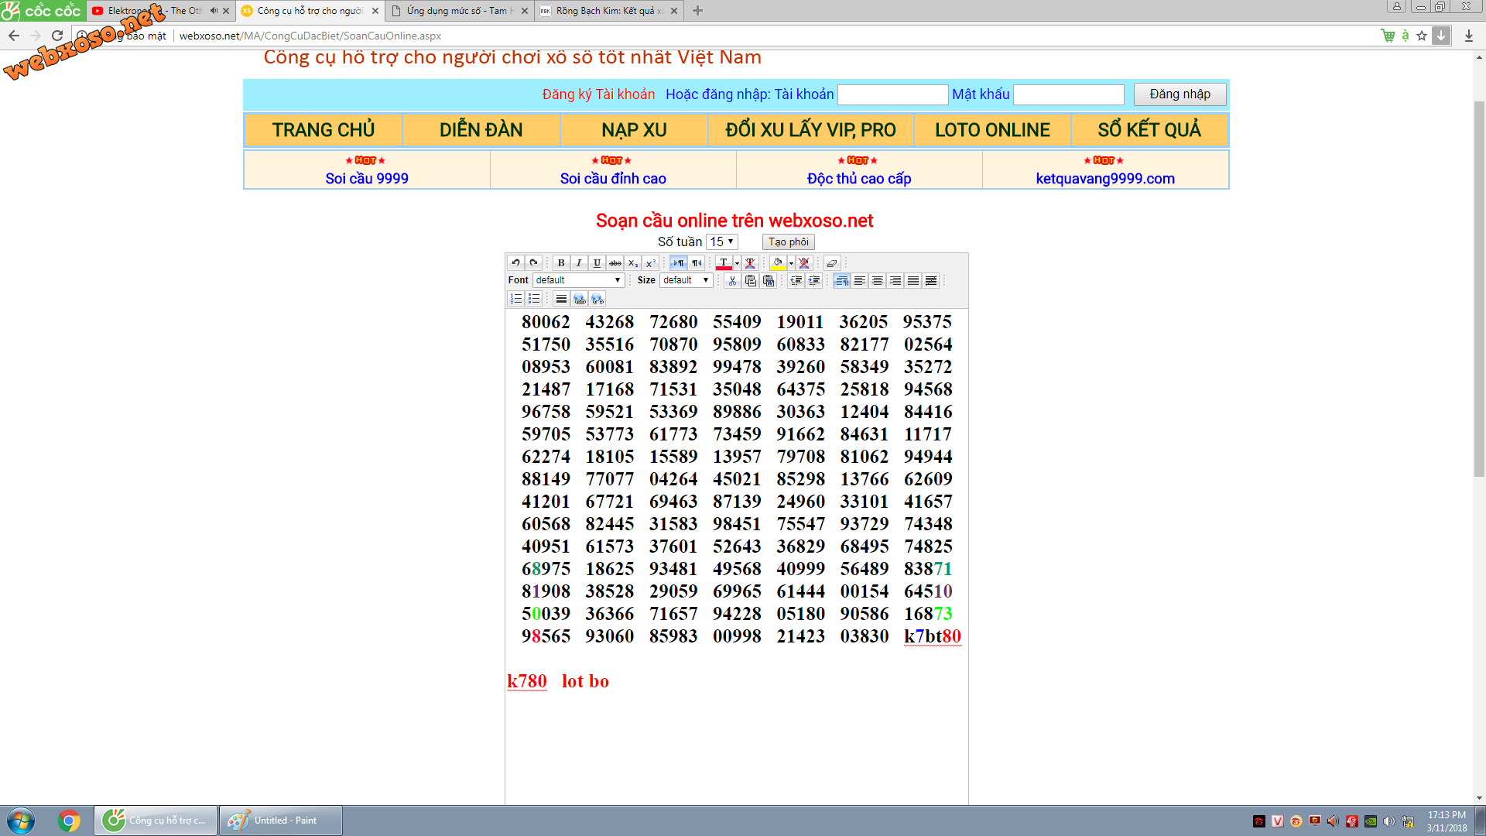The height and width of the screenshot is (836, 1486).
Task: Click the Outdent icon
Action: [796, 280]
